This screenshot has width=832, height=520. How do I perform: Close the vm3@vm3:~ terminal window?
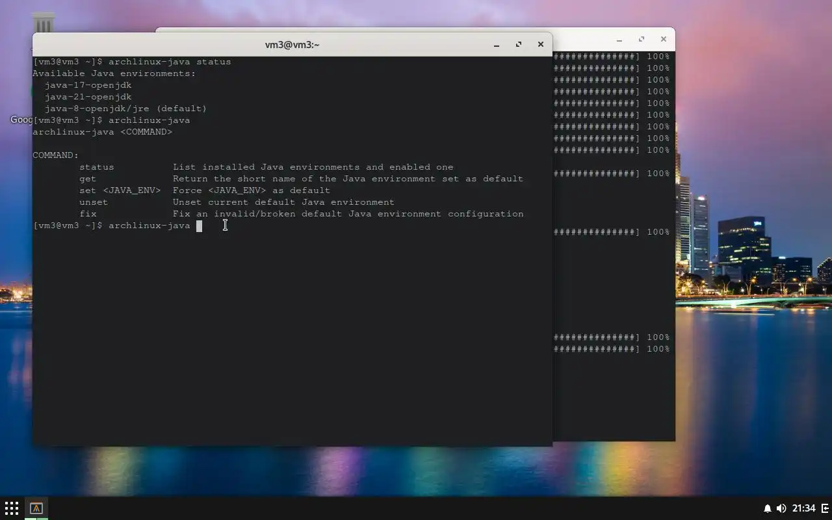[540, 45]
